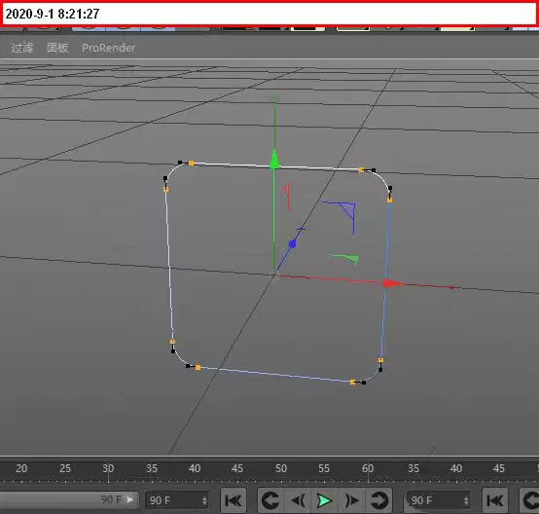The height and width of the screenshot is (514, 539).
Task: Click frame 25 on the timeline ruler
Action: click(65, 468)
